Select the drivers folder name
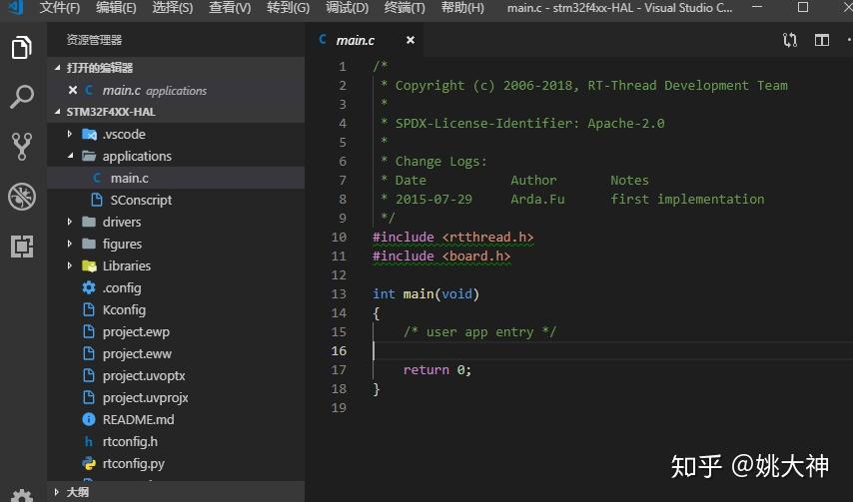Image resolution: width=853 pixels, height=502 pixels. [122, 222]
